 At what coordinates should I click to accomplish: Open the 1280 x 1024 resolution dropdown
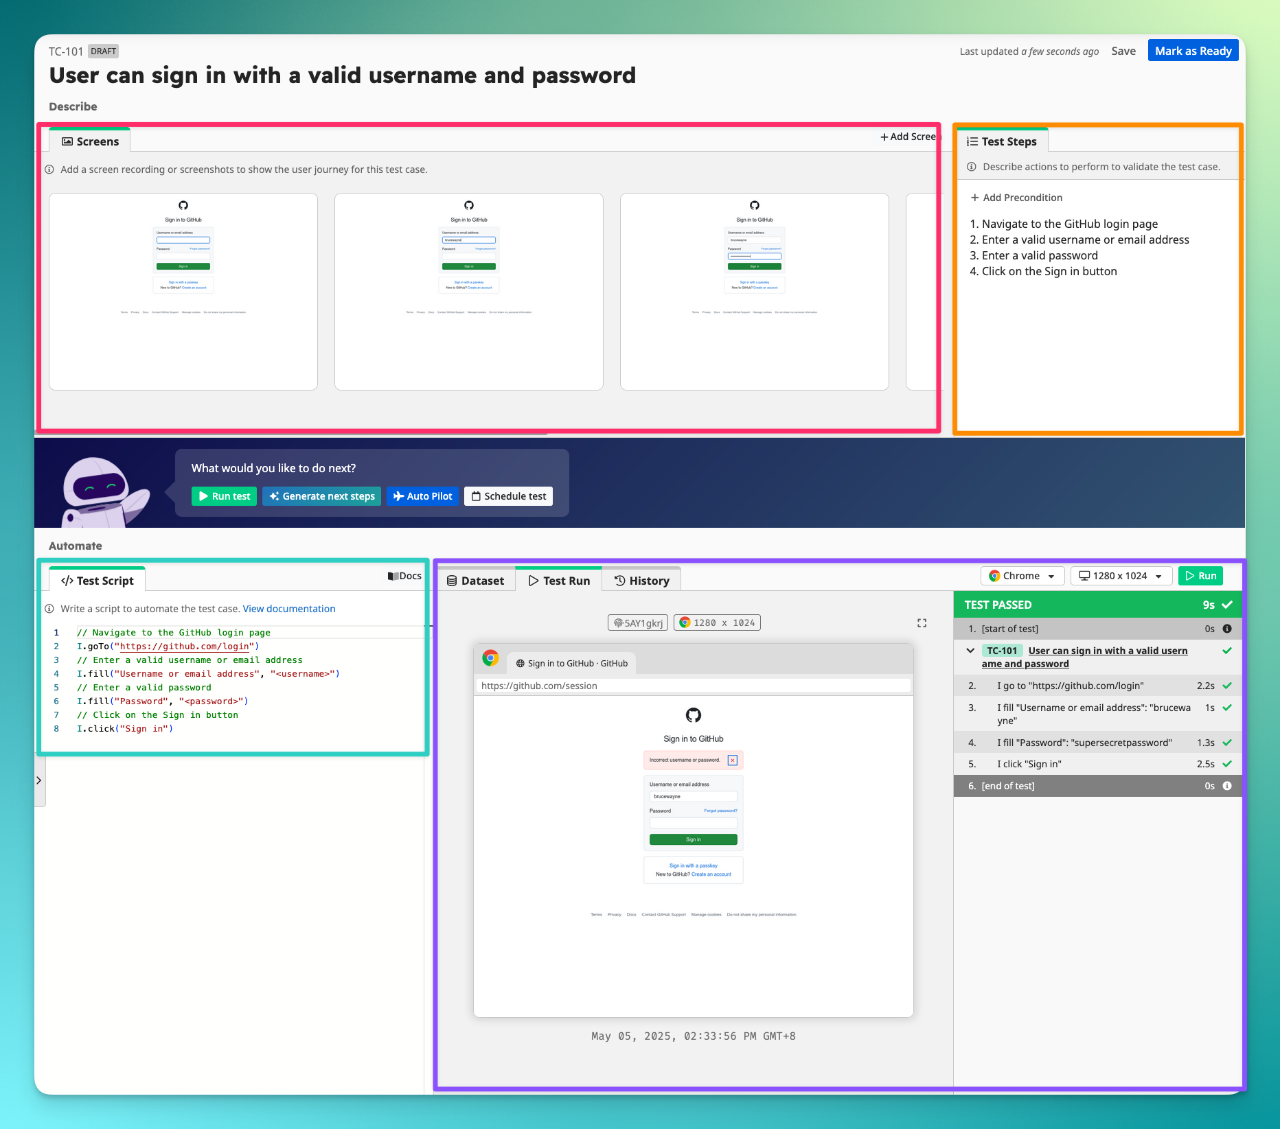(x=1121, y=576)
